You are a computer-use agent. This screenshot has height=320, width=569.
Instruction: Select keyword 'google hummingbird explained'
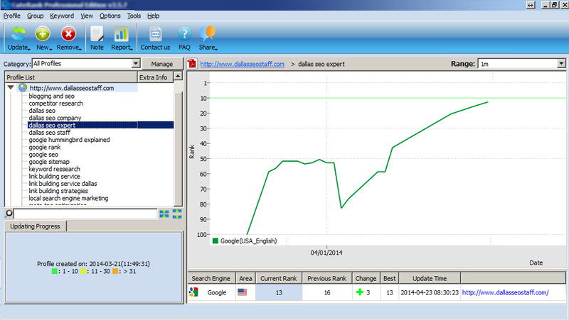coord(69,140)
